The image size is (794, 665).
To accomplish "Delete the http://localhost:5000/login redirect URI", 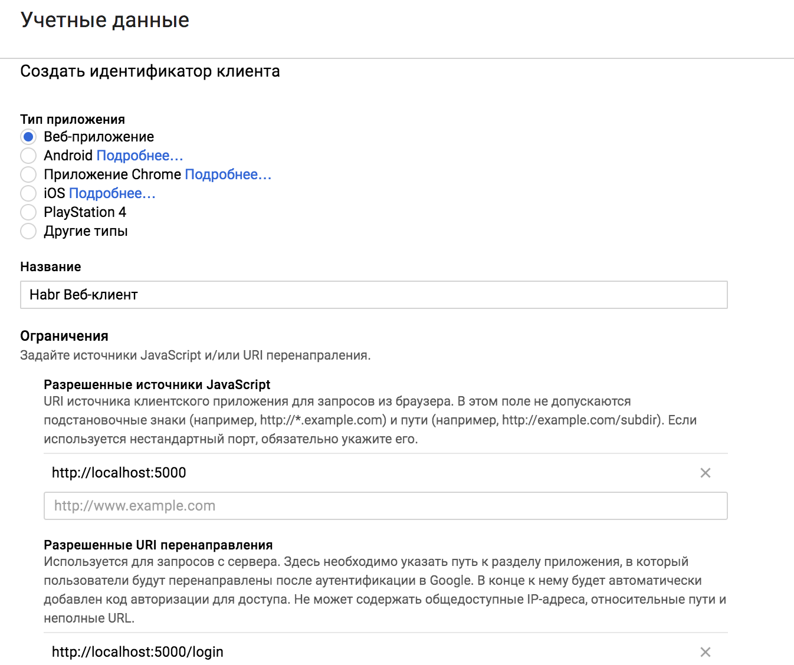I will tap(705, 652).
